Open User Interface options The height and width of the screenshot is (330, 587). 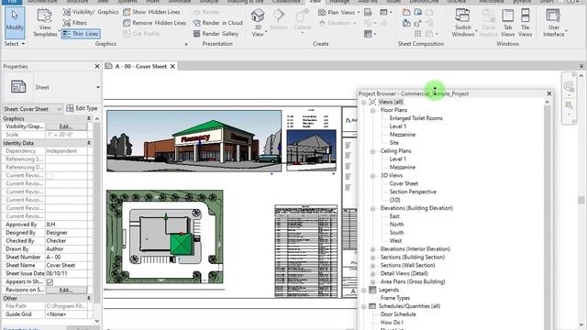click(x=554, y=22)
